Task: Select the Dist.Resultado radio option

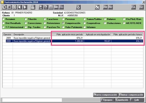Action: (x=3, y=23)
